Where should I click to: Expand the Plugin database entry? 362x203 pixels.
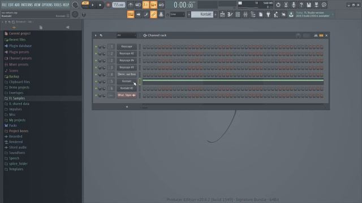click(x=20, y=46)
